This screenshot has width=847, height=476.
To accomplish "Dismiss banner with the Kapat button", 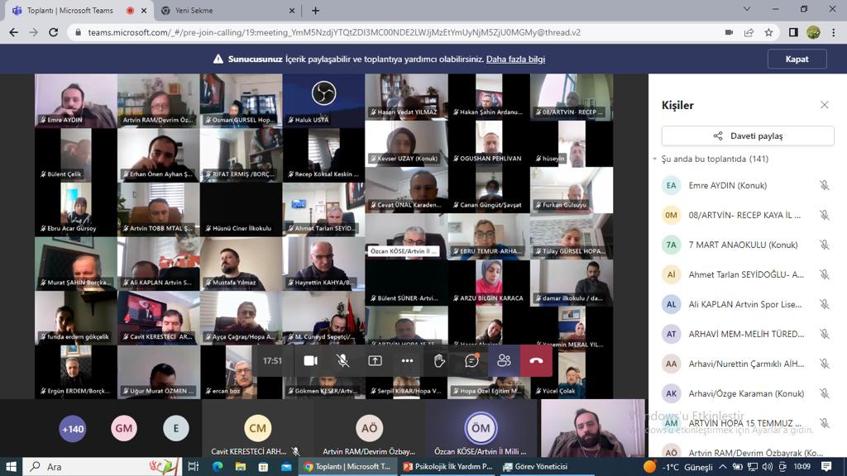I will point(797,59).
